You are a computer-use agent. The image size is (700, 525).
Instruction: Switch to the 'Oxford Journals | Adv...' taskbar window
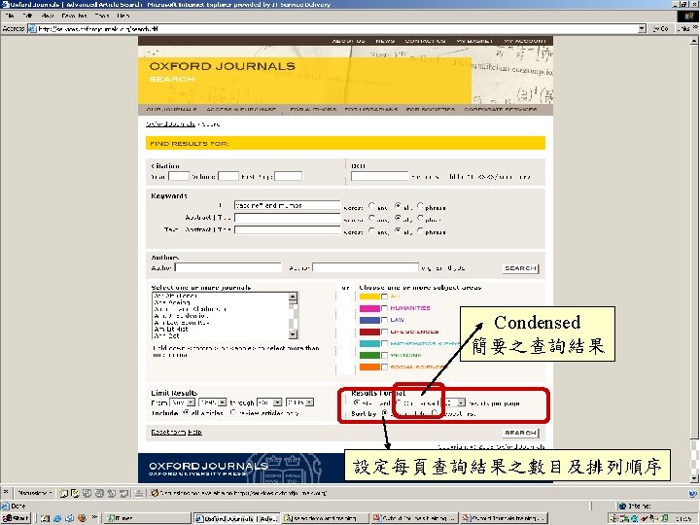pyautogui.click(x=236, y=518)
